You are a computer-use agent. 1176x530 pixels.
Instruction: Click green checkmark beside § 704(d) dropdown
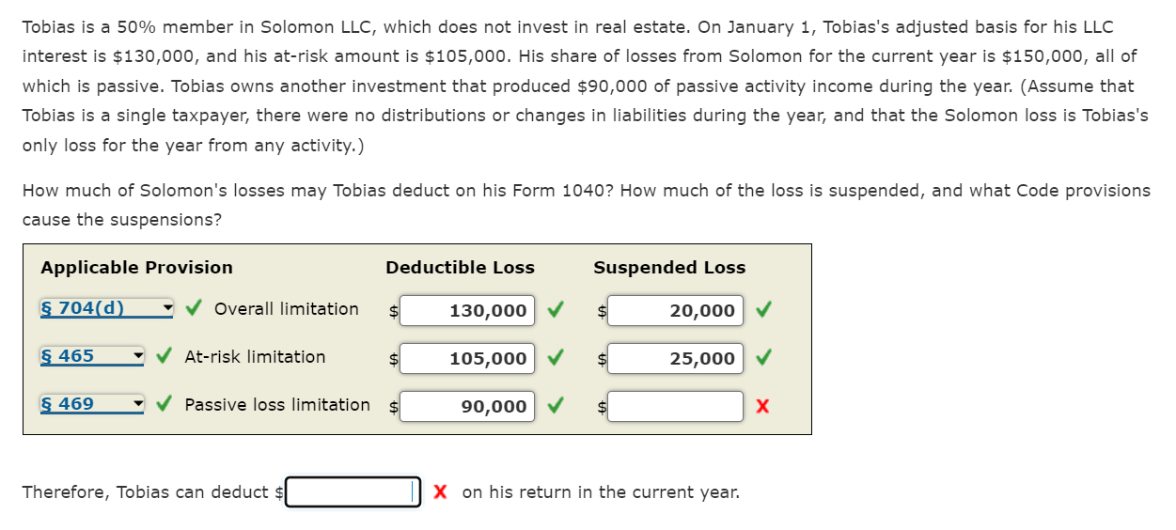click(x=194, y=308)
